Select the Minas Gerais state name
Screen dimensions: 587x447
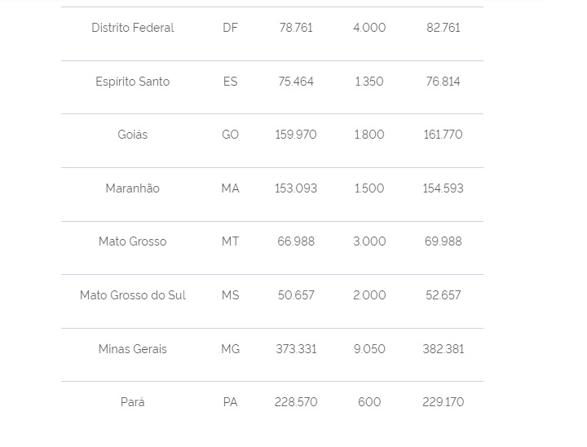(133, 349)
